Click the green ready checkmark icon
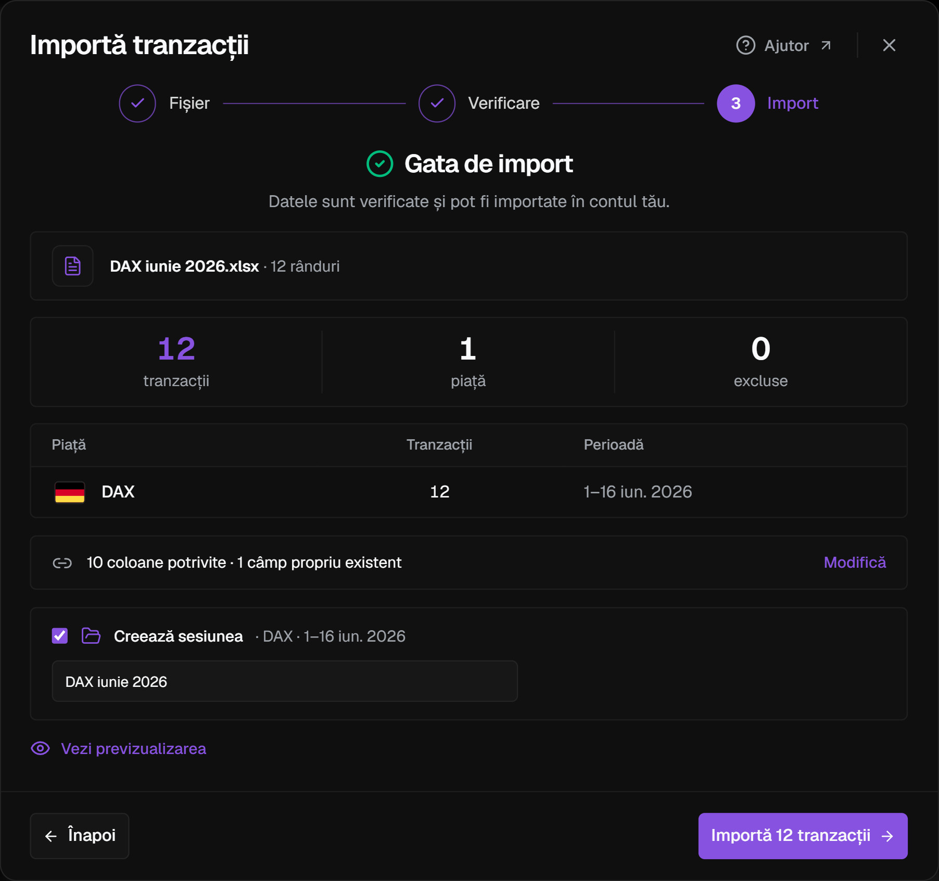 click(x=380, y=164)
